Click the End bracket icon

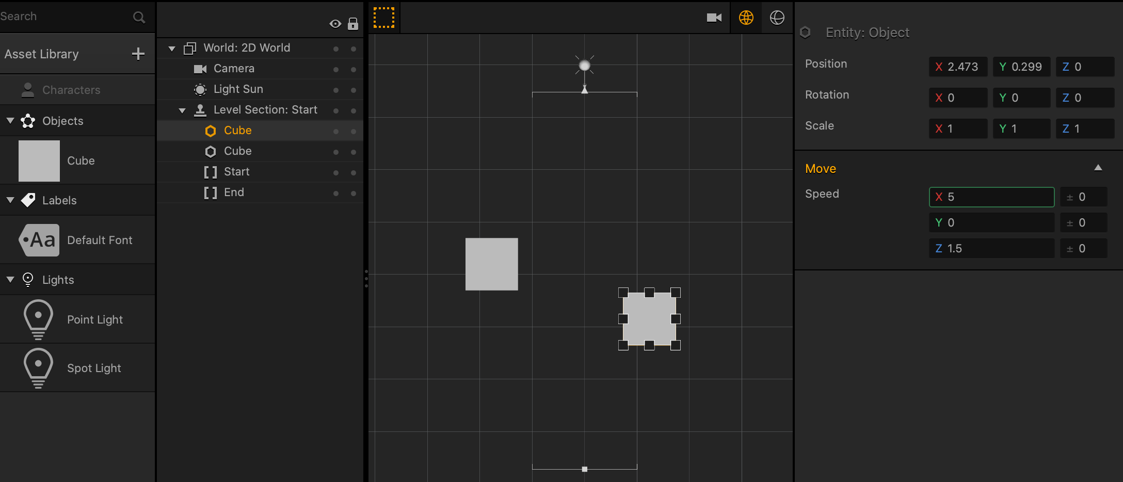[x=211, y=192]
